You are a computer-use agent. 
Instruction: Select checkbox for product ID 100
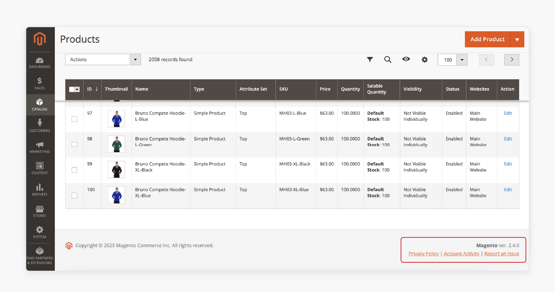(x=74, y=195)
